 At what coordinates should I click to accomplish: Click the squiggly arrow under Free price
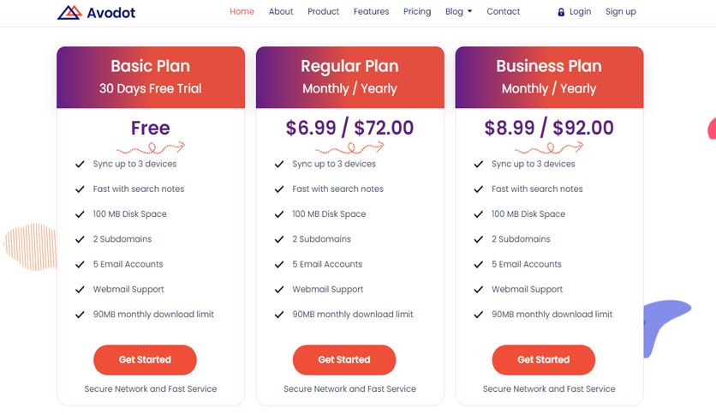(x=151, y=147)
